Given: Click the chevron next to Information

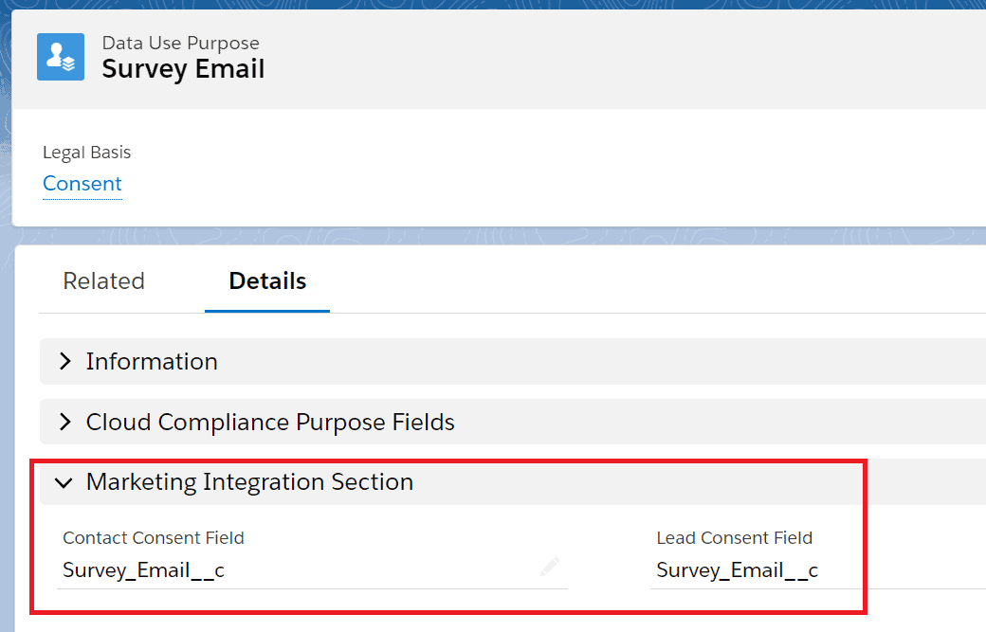Looking at the screenshot, I should (x=64, y=361).
